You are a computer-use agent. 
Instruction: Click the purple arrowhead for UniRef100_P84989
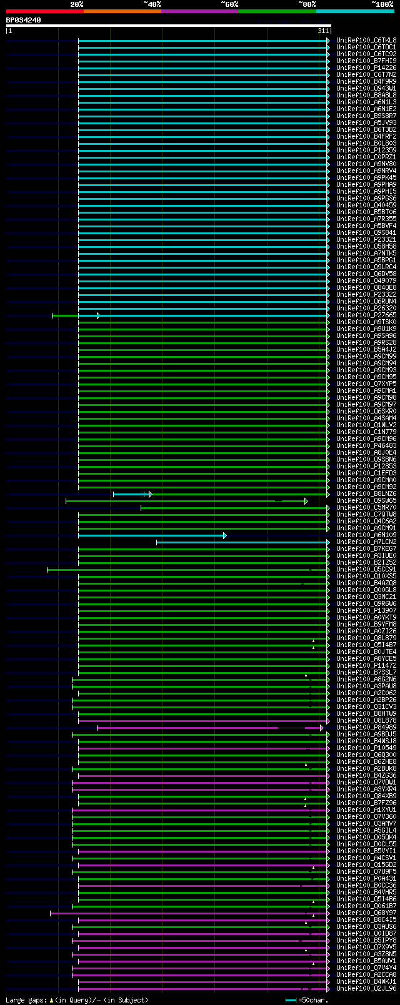322,728
